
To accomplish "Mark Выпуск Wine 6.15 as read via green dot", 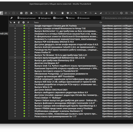I will click(24, 87).
